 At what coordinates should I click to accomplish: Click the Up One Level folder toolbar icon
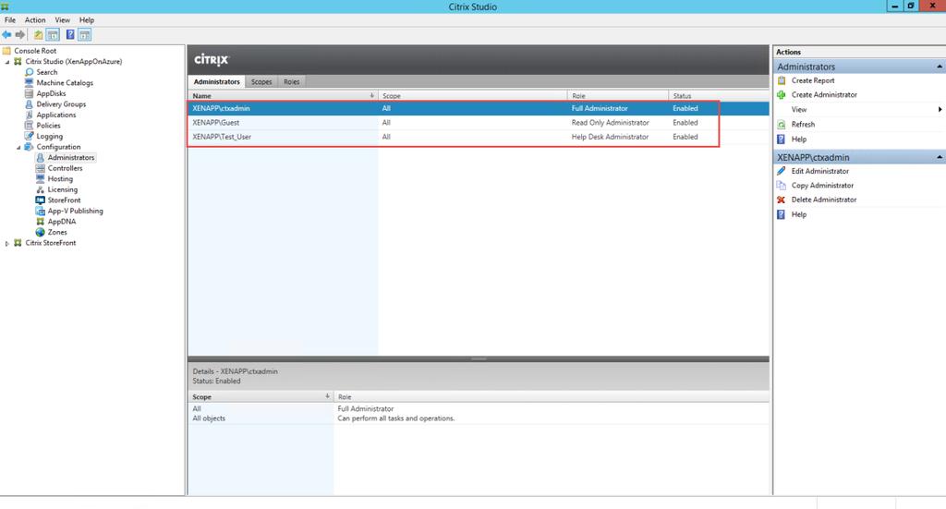(x=38, y=35)
